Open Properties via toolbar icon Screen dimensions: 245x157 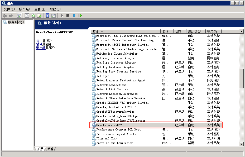[x=27, y=15]
